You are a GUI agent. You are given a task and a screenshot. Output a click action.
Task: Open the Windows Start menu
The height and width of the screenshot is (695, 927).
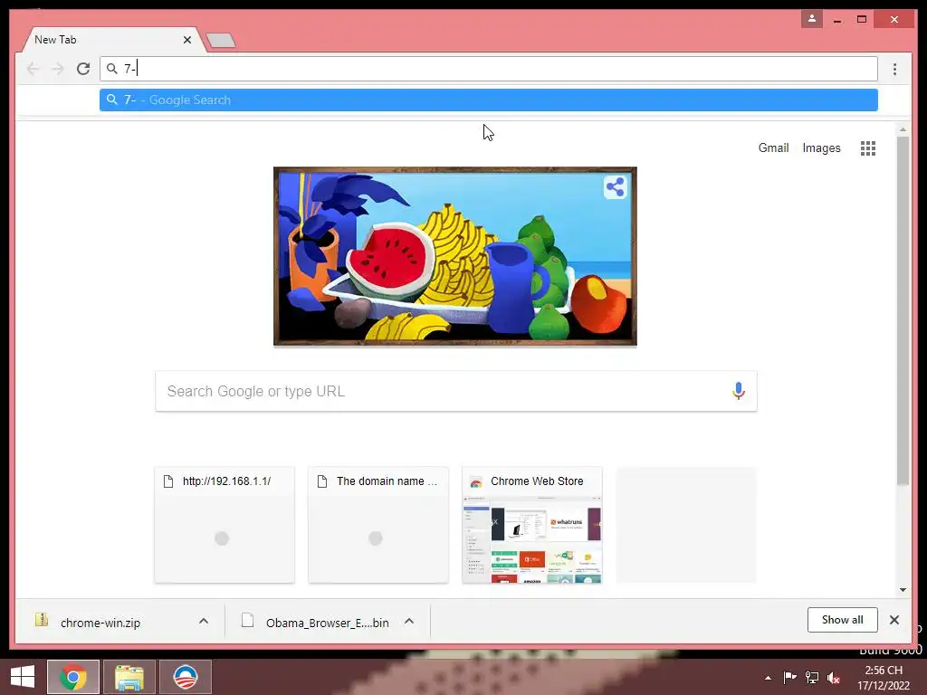click(x=23, y=677)
